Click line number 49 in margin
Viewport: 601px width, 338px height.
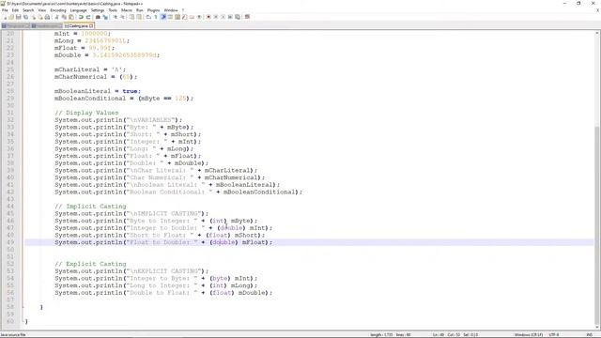tap(10, 242)
